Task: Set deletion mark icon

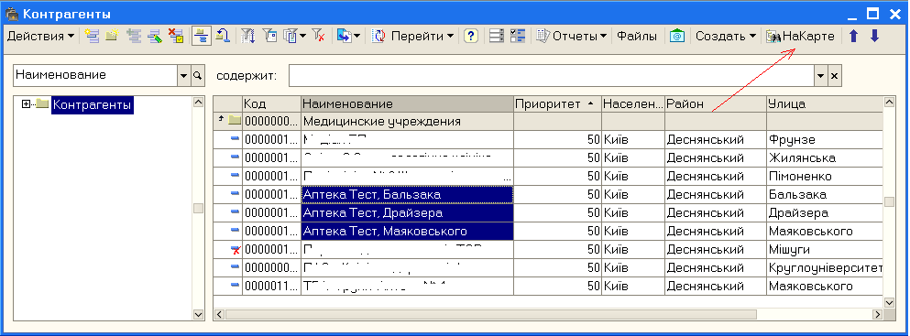Action: [176, 36]
